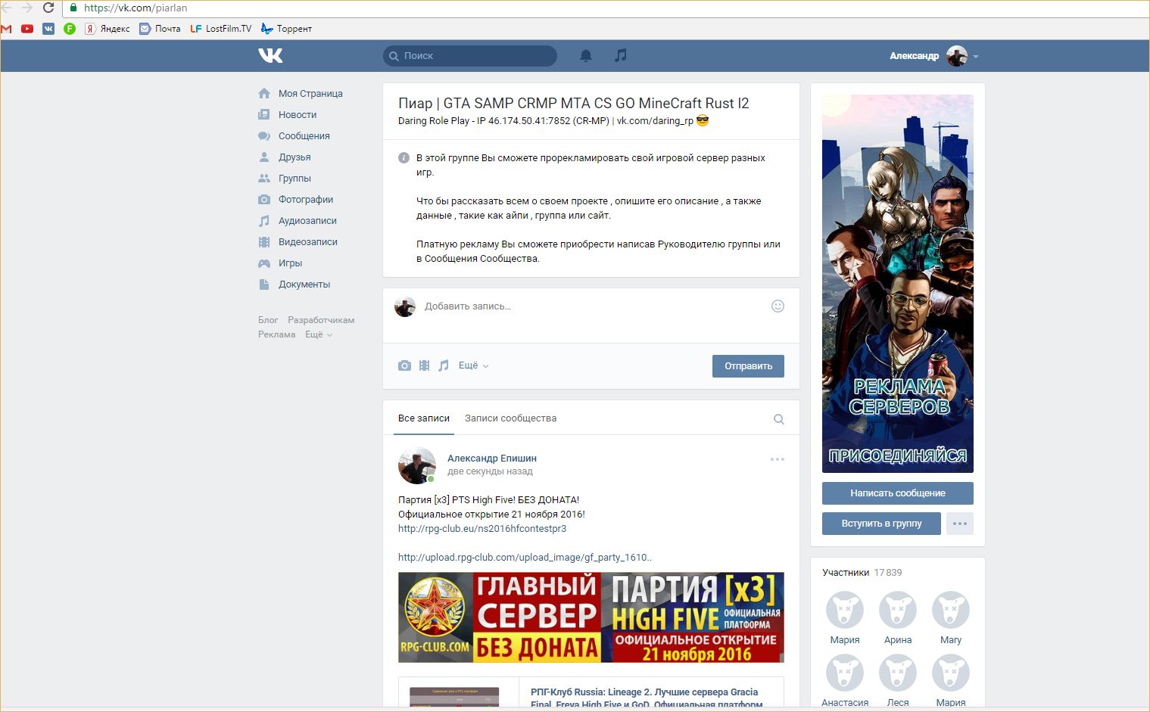Screen dimensions: 1150x712
Task: Open the music player note icon in header
Action: (x=621, y=55)
